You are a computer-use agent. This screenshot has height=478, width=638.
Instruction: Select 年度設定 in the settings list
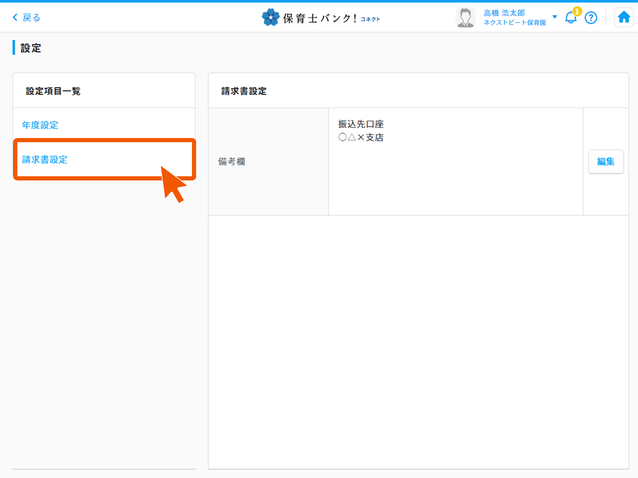pyautogui.click(x=39, y=125)
